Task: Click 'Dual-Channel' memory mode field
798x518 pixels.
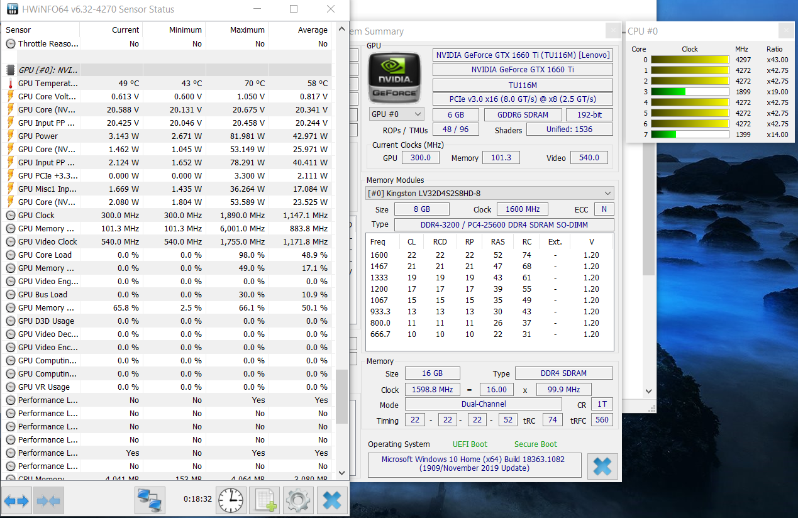Action: point(483,404)
